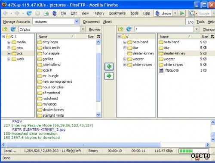
Task: Open the account selection dropdown
Action: tap(77, 21)
